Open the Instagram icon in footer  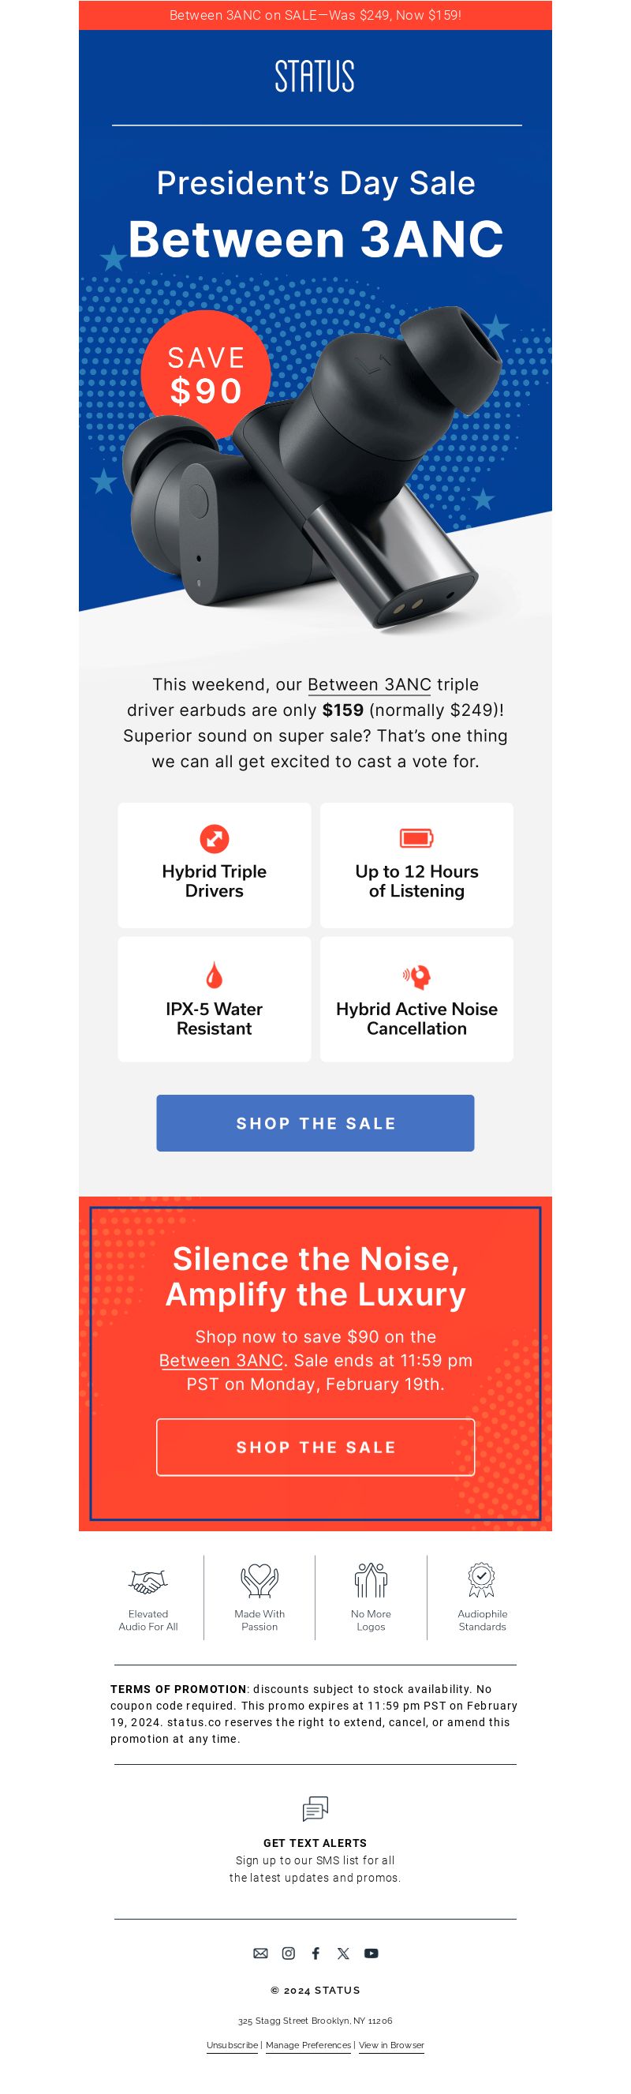pyautogui.click(x=289, y=1953)
